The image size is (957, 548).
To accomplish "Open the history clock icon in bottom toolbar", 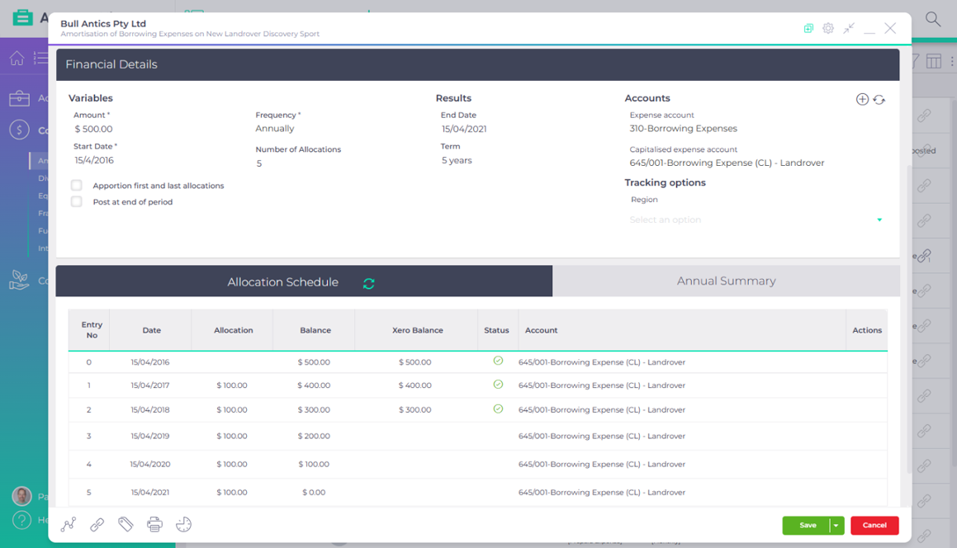I will [x=183, y=524].
